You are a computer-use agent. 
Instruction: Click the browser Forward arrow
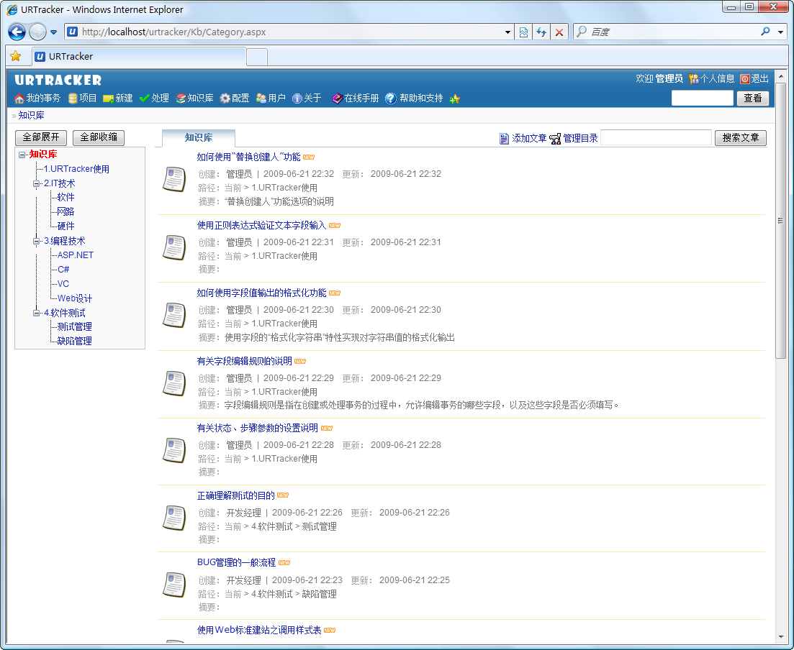click(37, 32)
